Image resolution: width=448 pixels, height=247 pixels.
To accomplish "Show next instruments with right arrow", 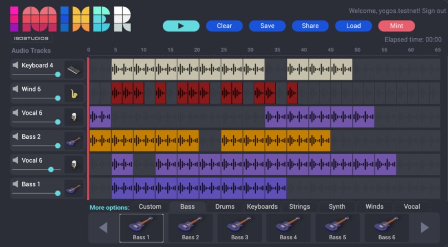I will [x=425, y=228].
